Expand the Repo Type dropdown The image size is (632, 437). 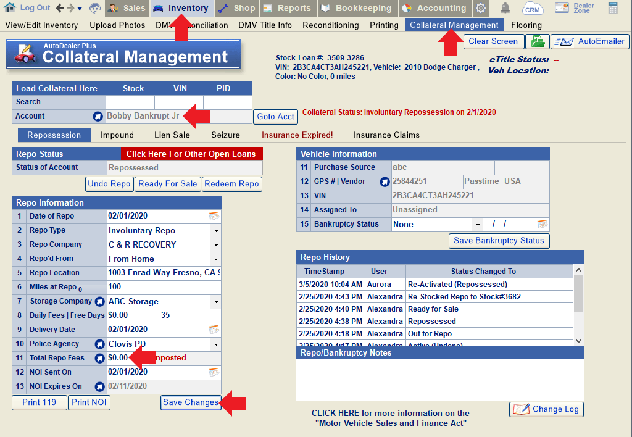[x=216, y=231]
